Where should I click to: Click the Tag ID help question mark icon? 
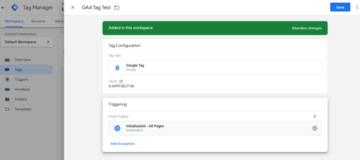click(x=121, y=81)
